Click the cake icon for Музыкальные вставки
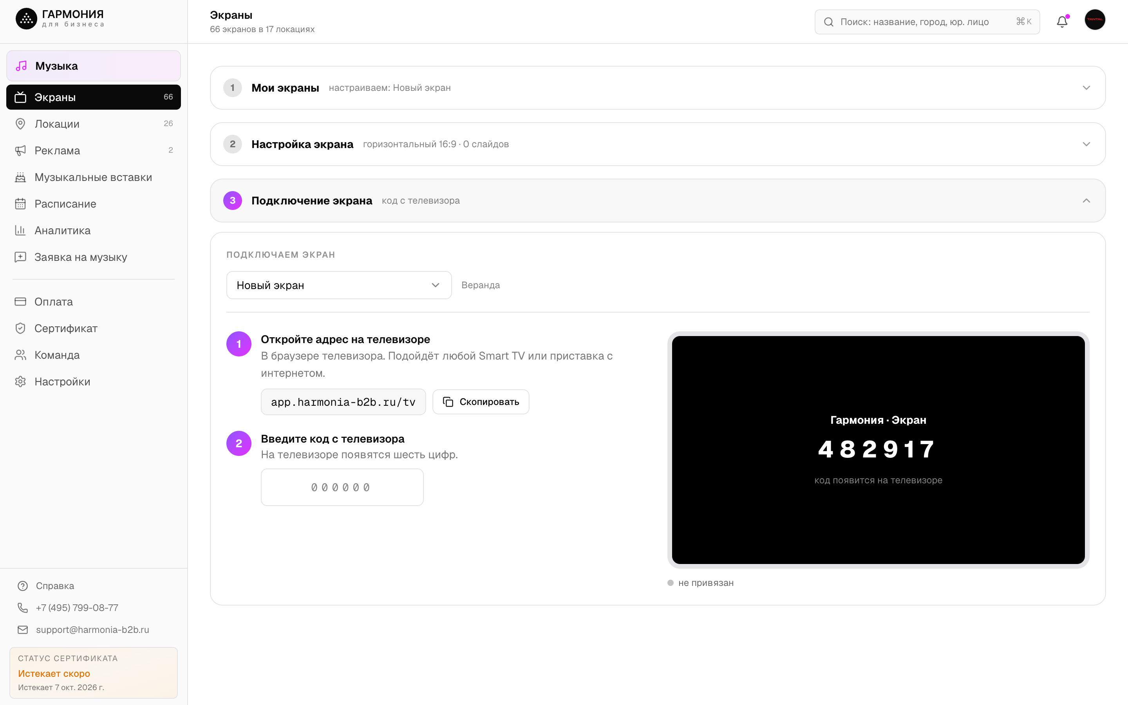Image resolution: width=1128 pixels, height=705 pixels. click(20, 177)
